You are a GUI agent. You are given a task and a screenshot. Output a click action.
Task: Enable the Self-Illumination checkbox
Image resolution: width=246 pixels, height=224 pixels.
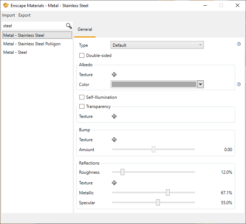[x=82, y=97]
